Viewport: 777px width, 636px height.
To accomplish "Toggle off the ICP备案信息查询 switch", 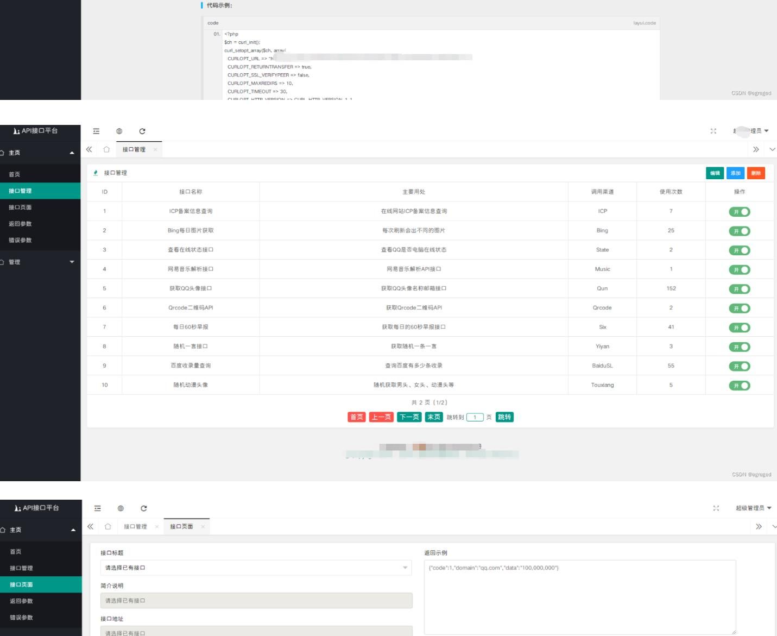I will 739,212.
